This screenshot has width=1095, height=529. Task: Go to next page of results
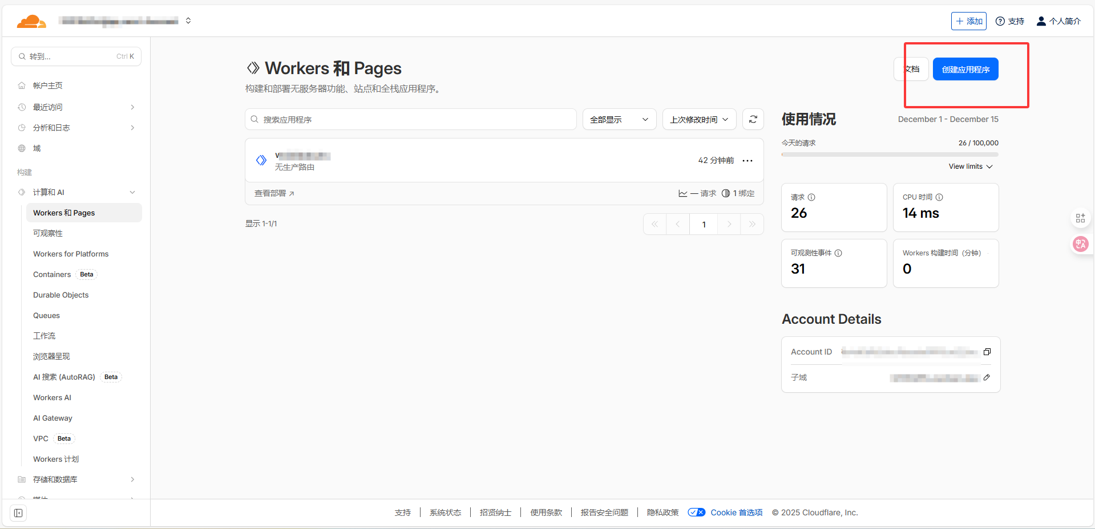[729, 224]
